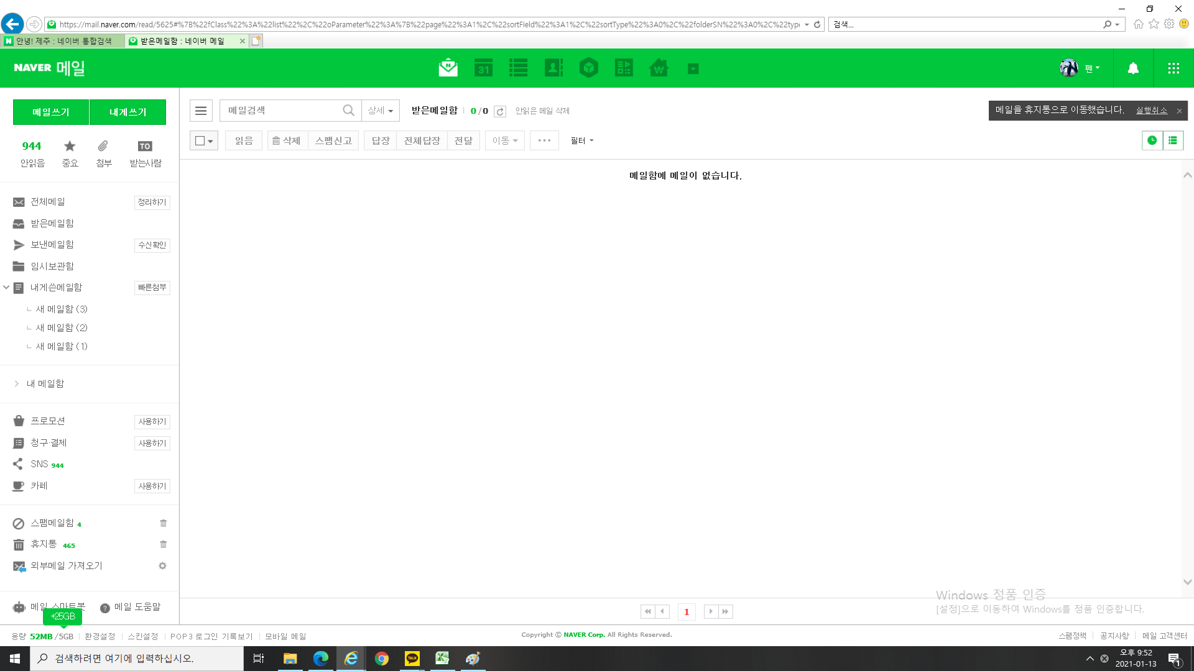This screenshot has width=1194, height=671.
Task: Click the address book icon in header
Action: [x=553, y=68]
